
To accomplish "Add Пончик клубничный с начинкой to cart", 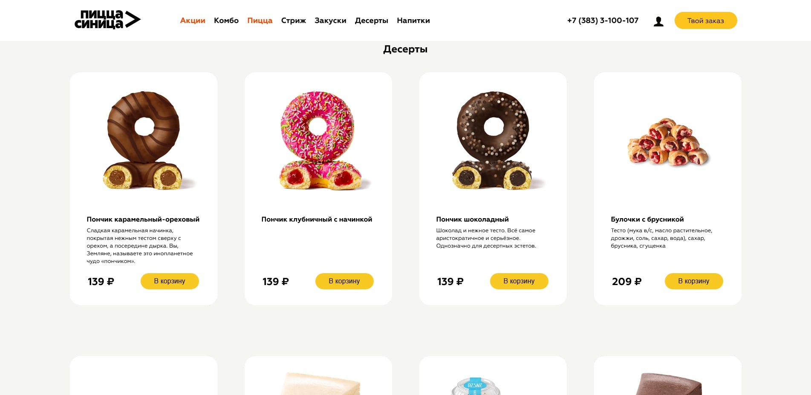I will click(344, 281).
